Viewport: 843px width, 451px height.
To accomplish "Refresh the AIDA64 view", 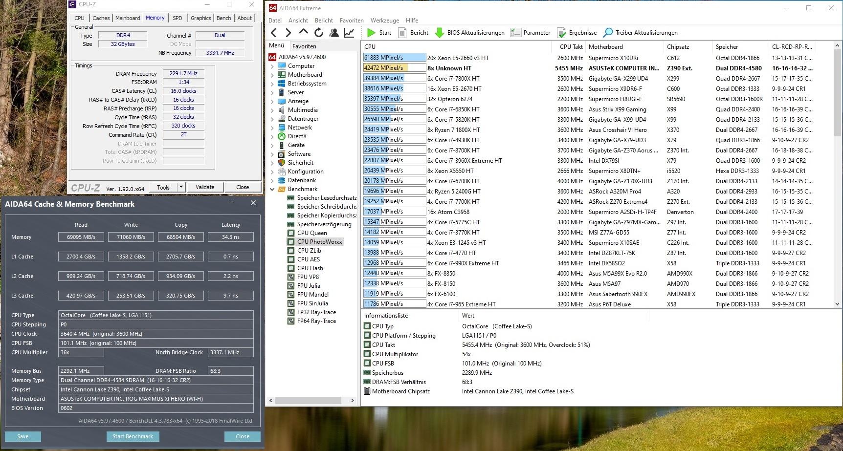I will (x=319, y=33).
